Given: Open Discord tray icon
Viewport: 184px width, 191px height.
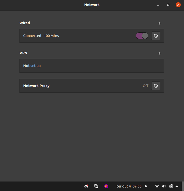Looking at the screenshot, I should 86,186.
